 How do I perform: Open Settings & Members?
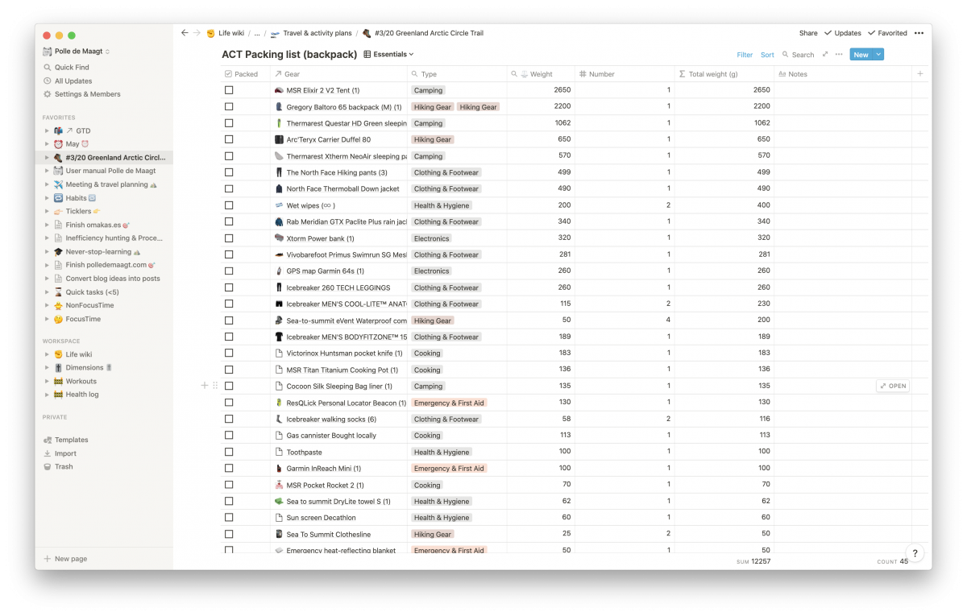click(x=87, y=94)
